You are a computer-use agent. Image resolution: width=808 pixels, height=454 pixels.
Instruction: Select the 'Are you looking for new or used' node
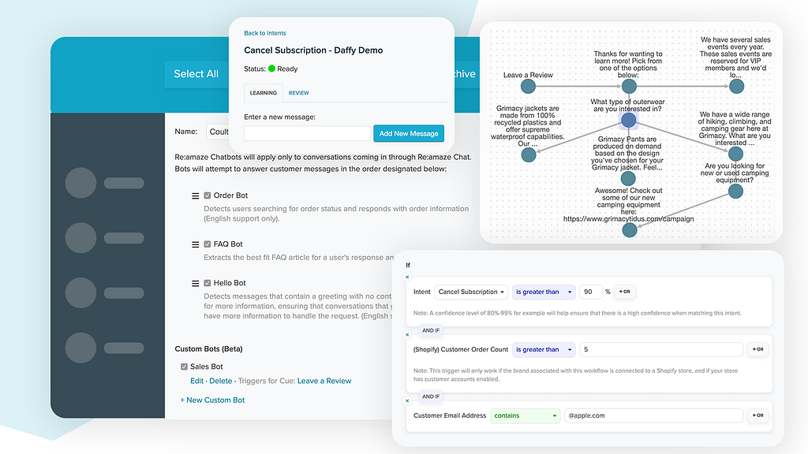click(735, 191)
